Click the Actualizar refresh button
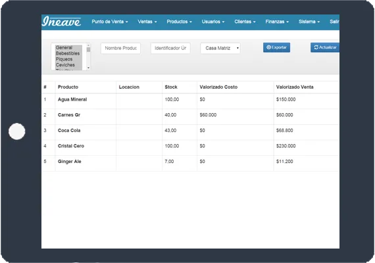375x263 pixels. click(x=325, y=47)
